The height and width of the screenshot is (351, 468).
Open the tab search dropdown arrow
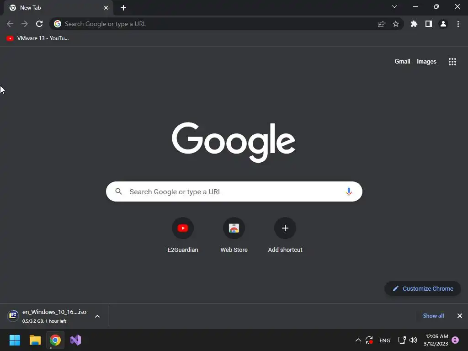(394, 6)
